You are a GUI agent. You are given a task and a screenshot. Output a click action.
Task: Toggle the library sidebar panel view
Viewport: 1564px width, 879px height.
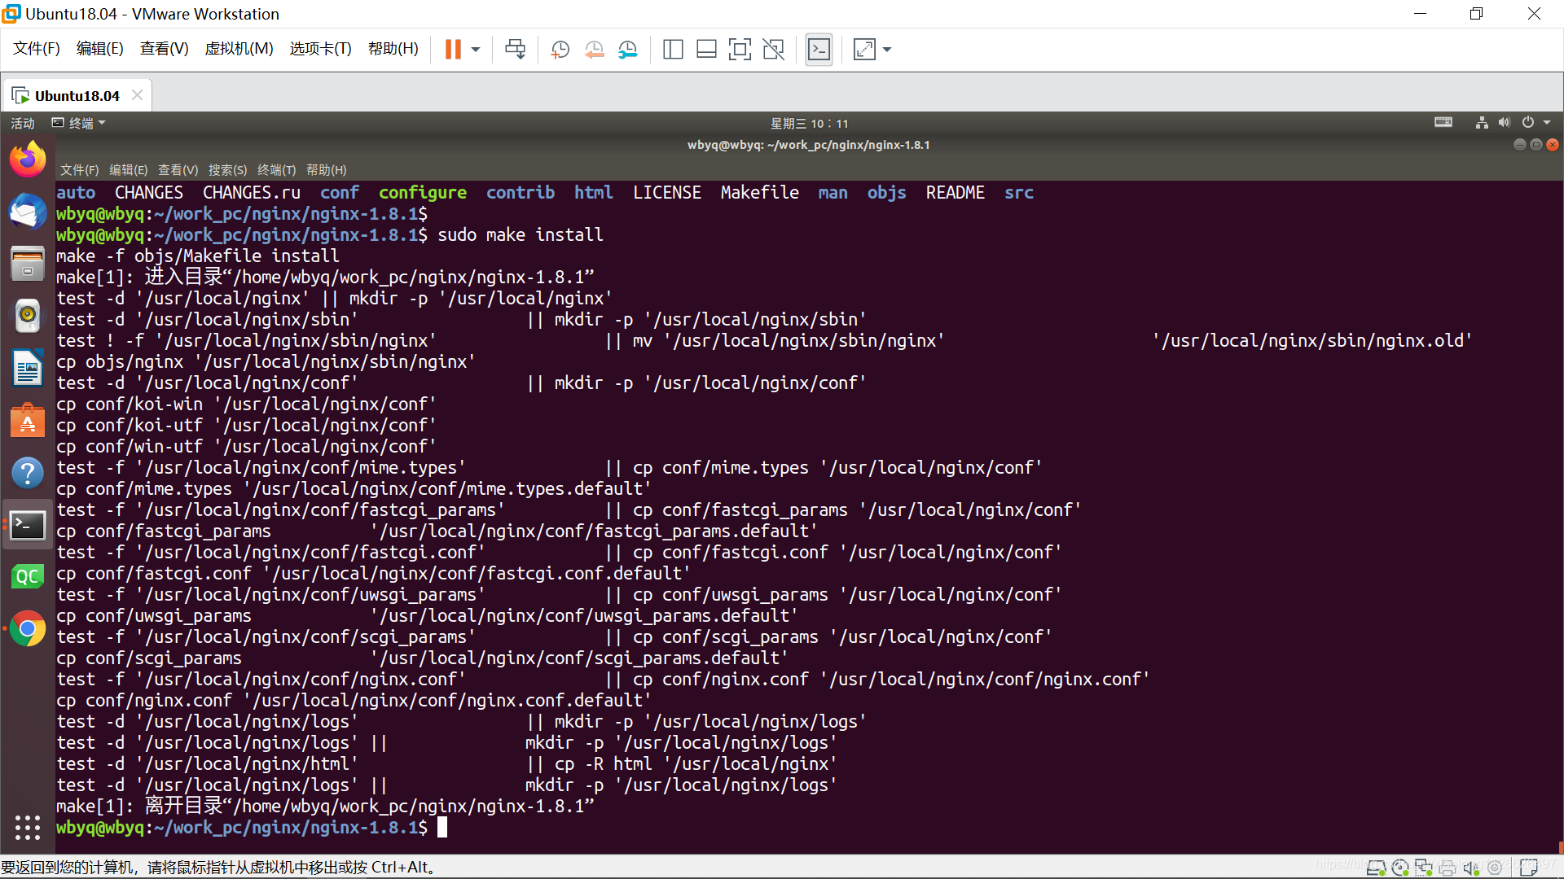point(673,50)
